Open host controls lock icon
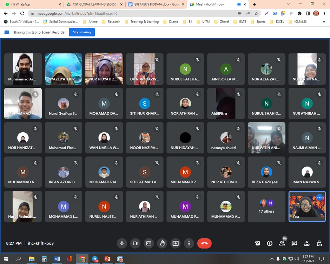This screenshot has height=264, width=330. [319, 243]
